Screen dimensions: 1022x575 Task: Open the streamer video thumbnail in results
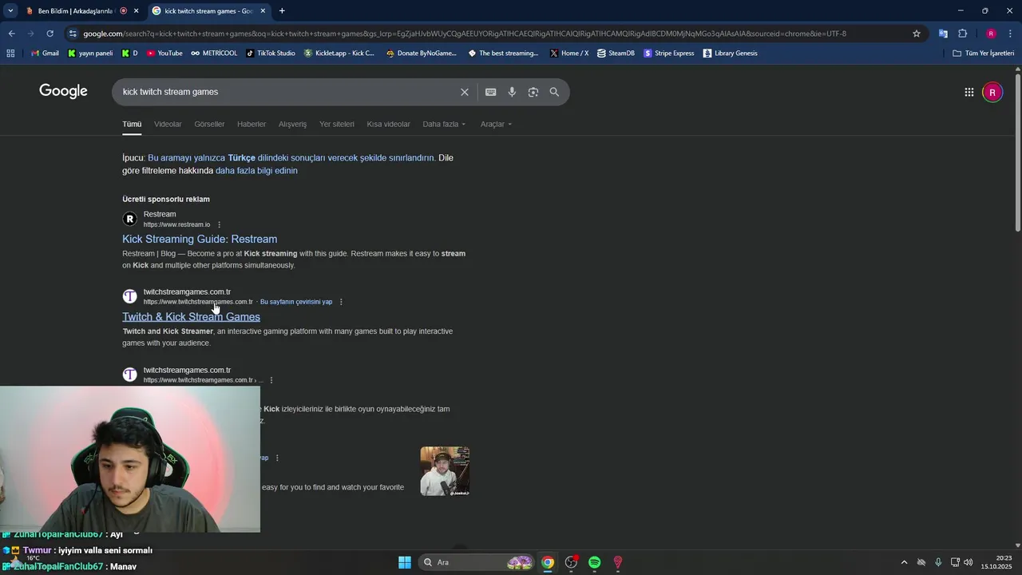445,471
